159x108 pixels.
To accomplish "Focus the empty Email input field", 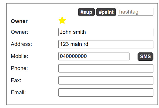I will point(105,92).
